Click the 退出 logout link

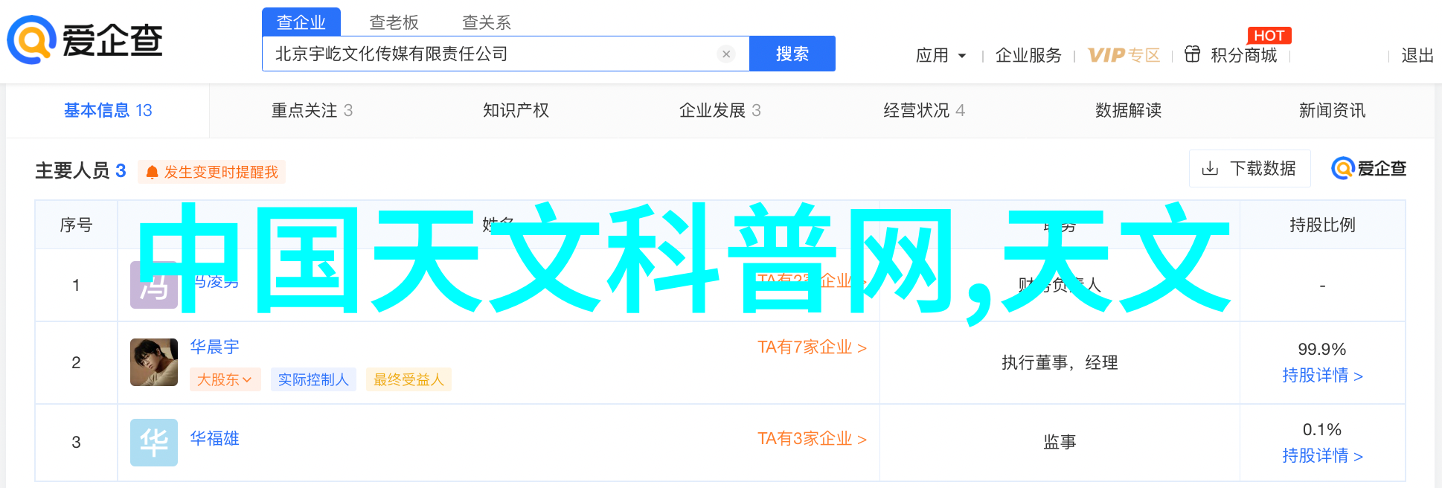coord(1417,55)
